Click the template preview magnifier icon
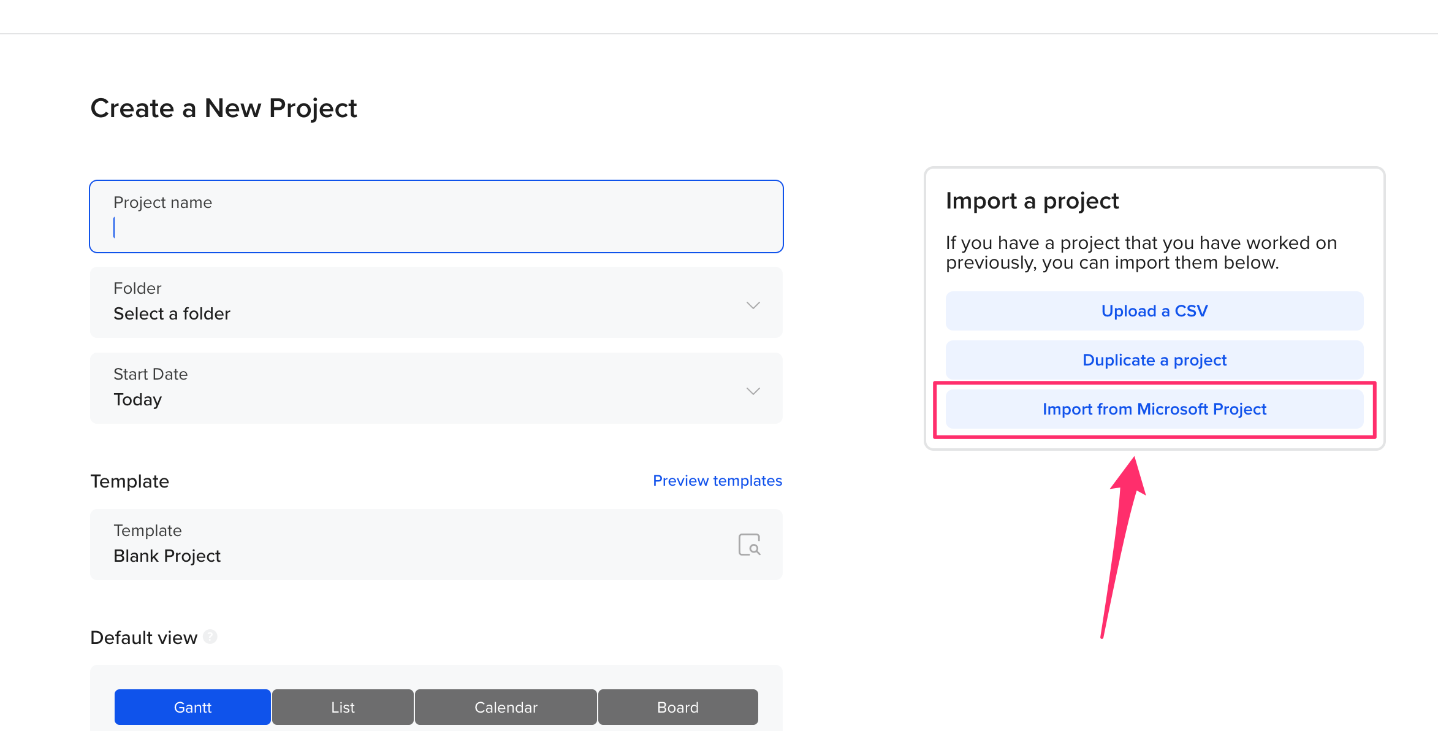This screenshot has width=1438, height=731. click(749, 545)
